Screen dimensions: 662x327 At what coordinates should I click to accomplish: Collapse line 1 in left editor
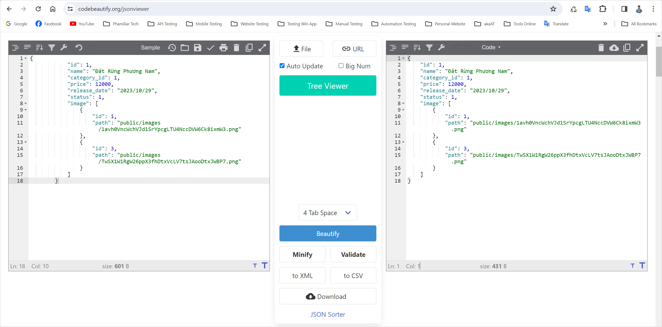26,58
